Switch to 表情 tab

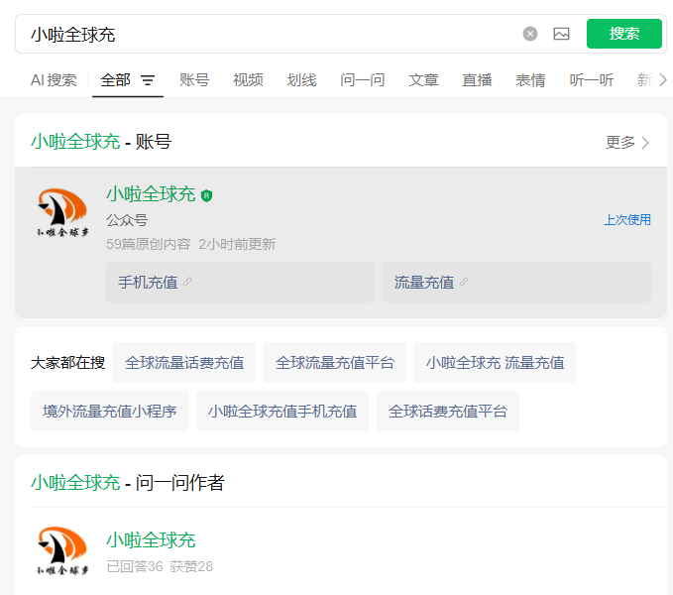pos(530,80)
